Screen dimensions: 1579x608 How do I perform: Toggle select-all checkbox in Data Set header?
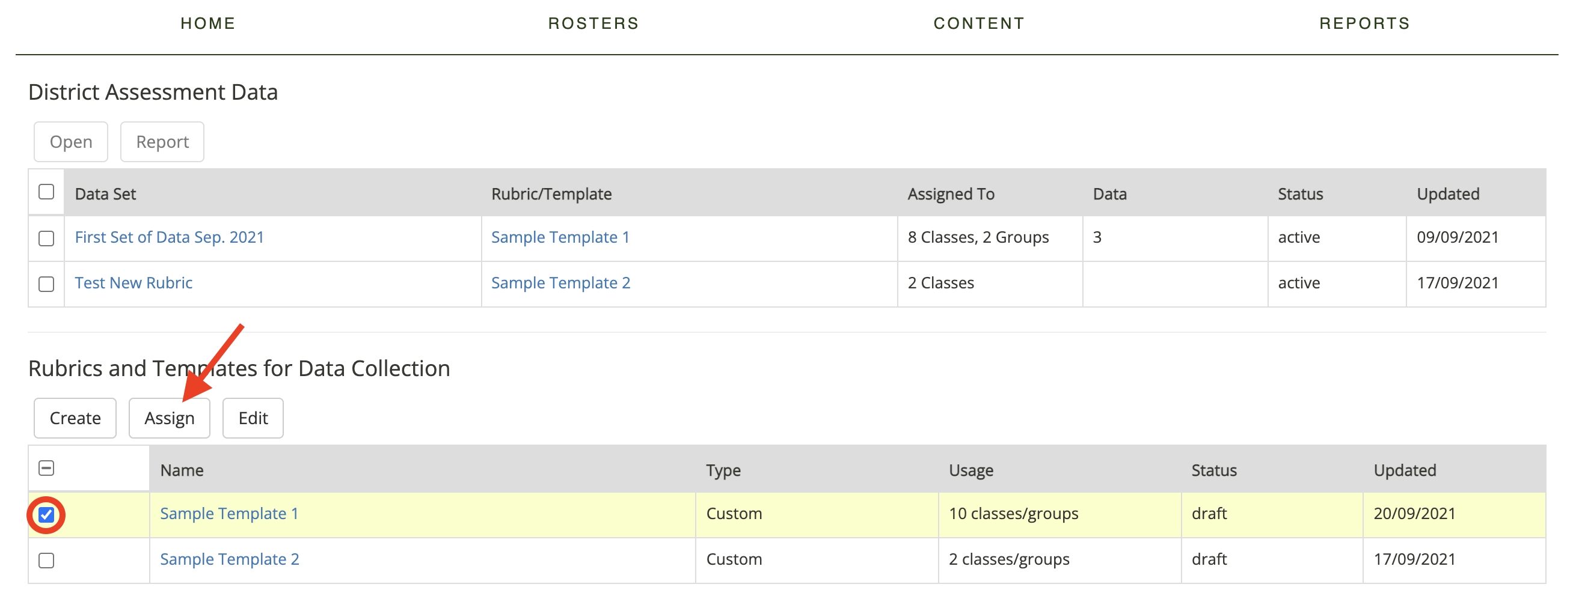tap(46, 192)
